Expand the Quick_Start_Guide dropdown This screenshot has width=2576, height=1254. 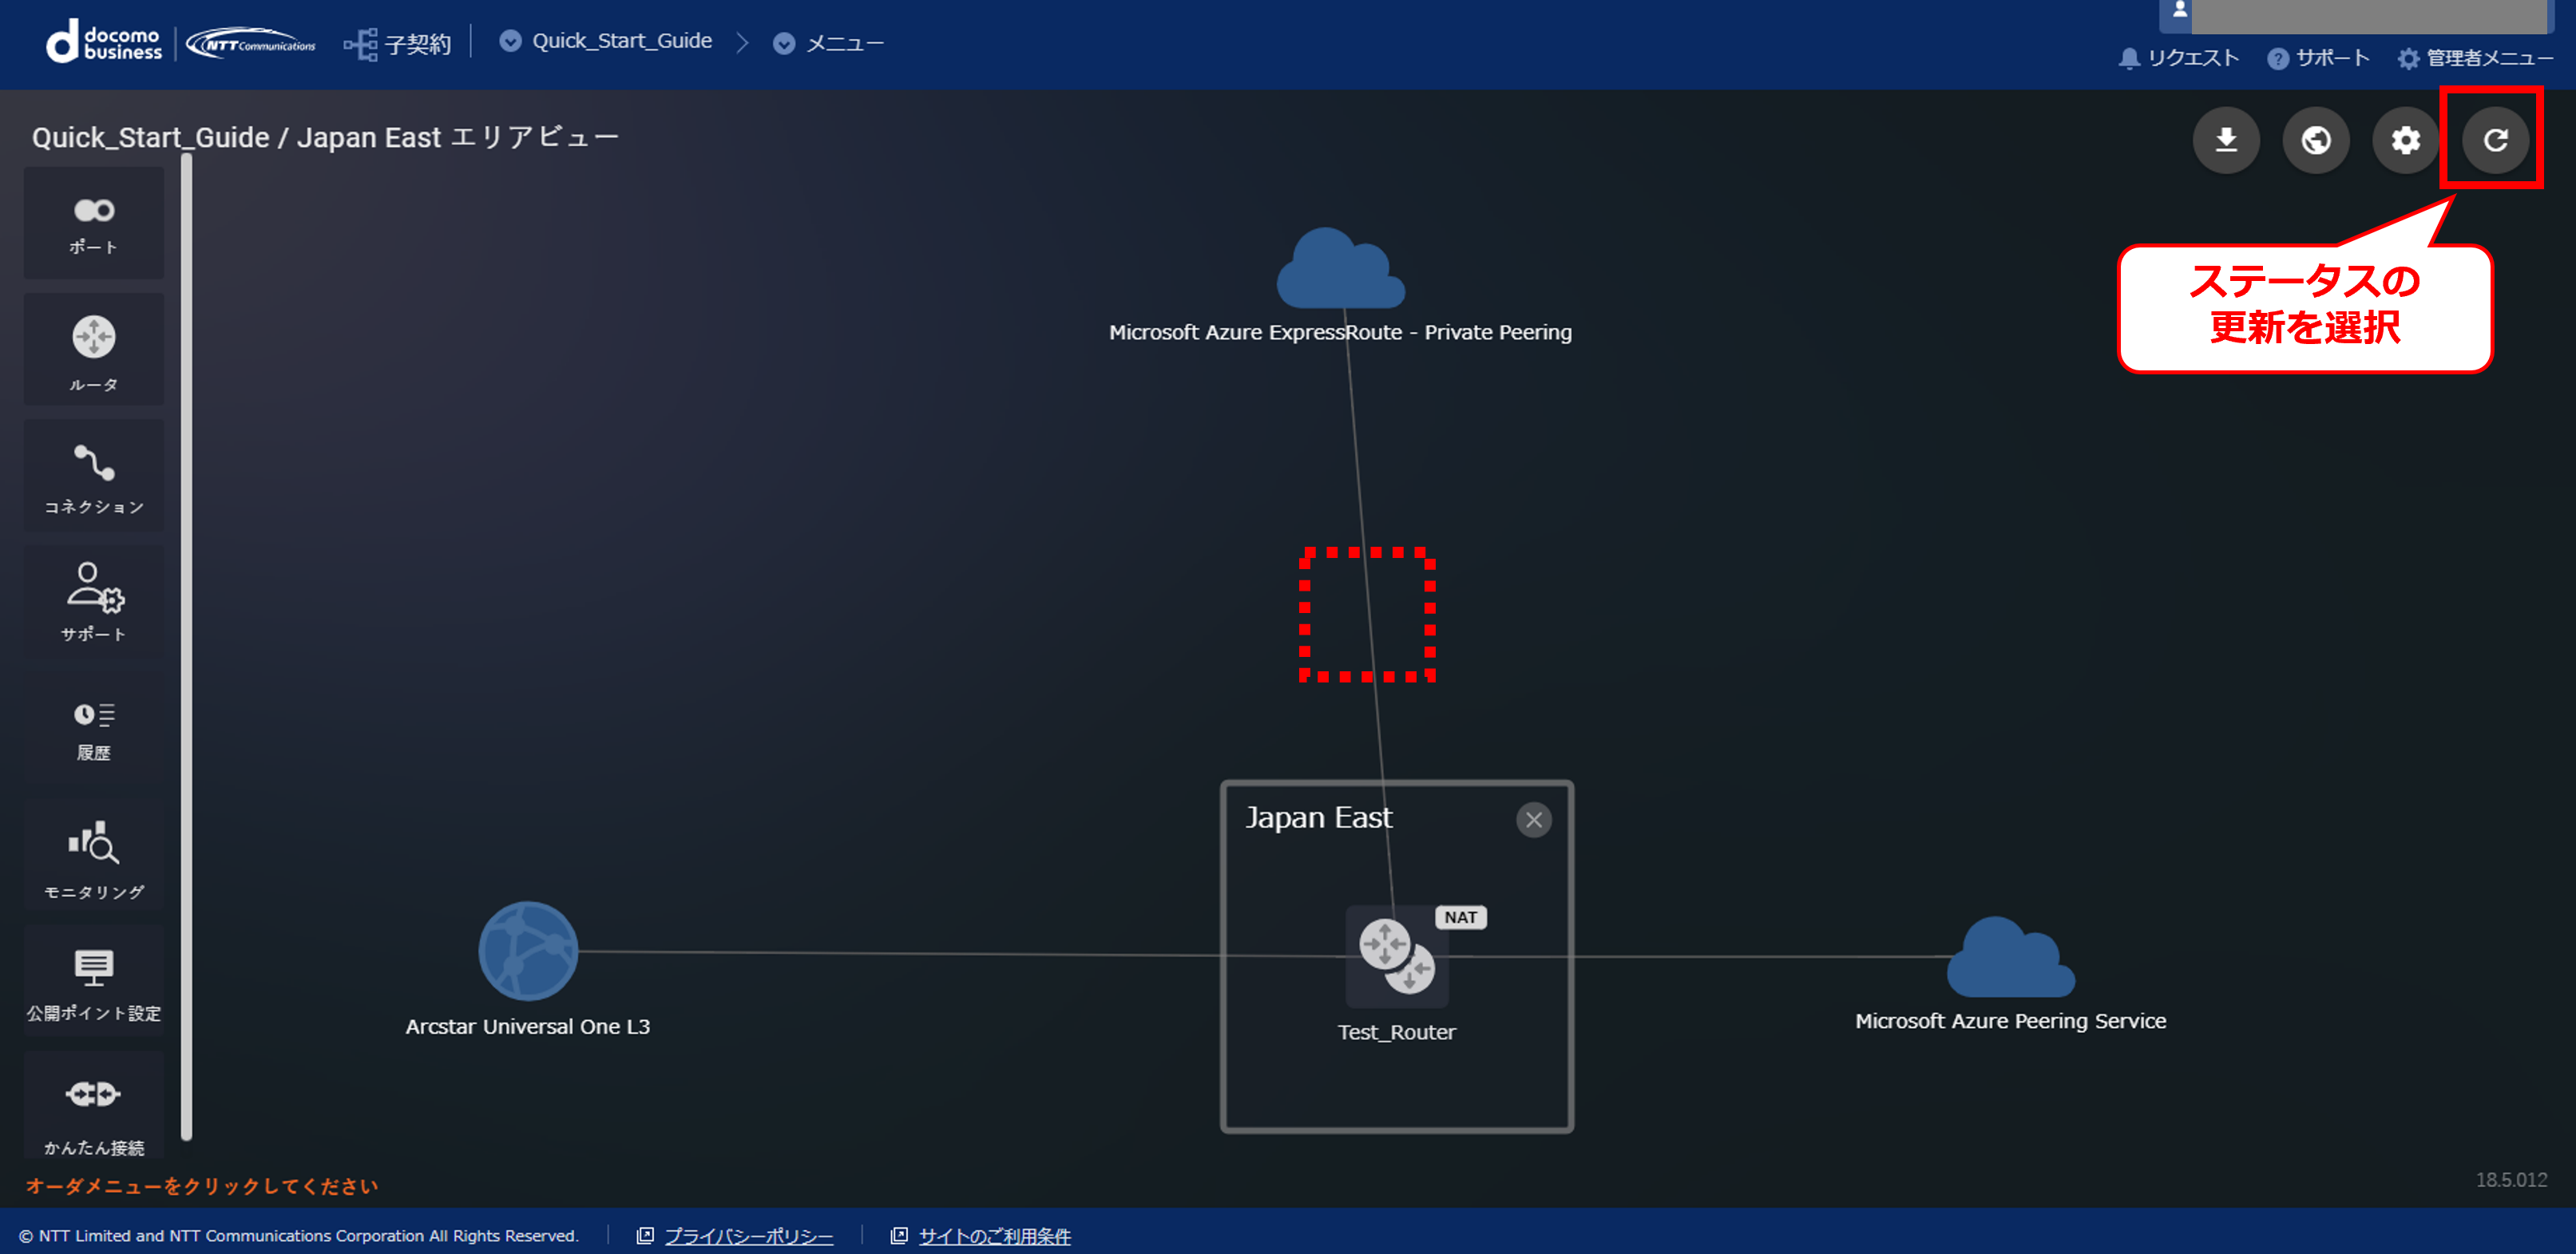point(606,41)
